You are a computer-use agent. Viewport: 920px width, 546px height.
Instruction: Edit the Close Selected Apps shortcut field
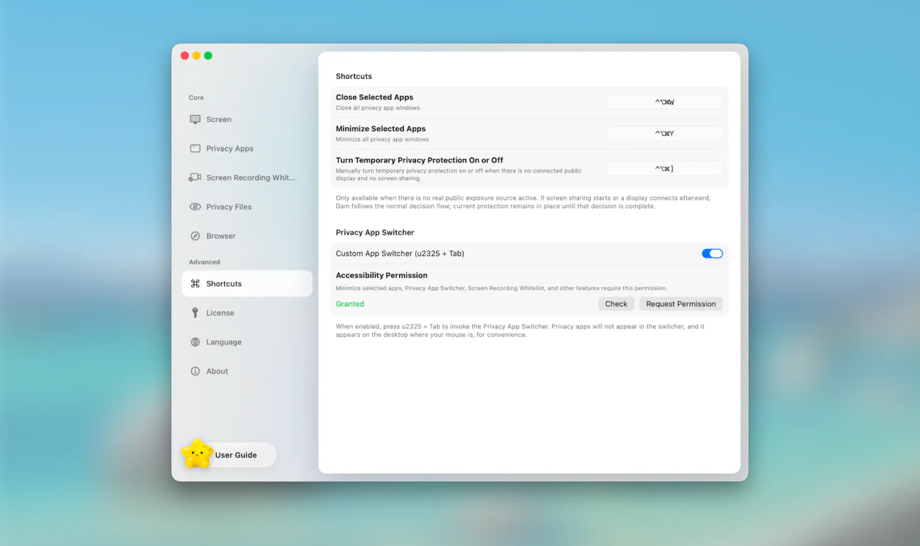pyautogui.click(x=664, y=102)
